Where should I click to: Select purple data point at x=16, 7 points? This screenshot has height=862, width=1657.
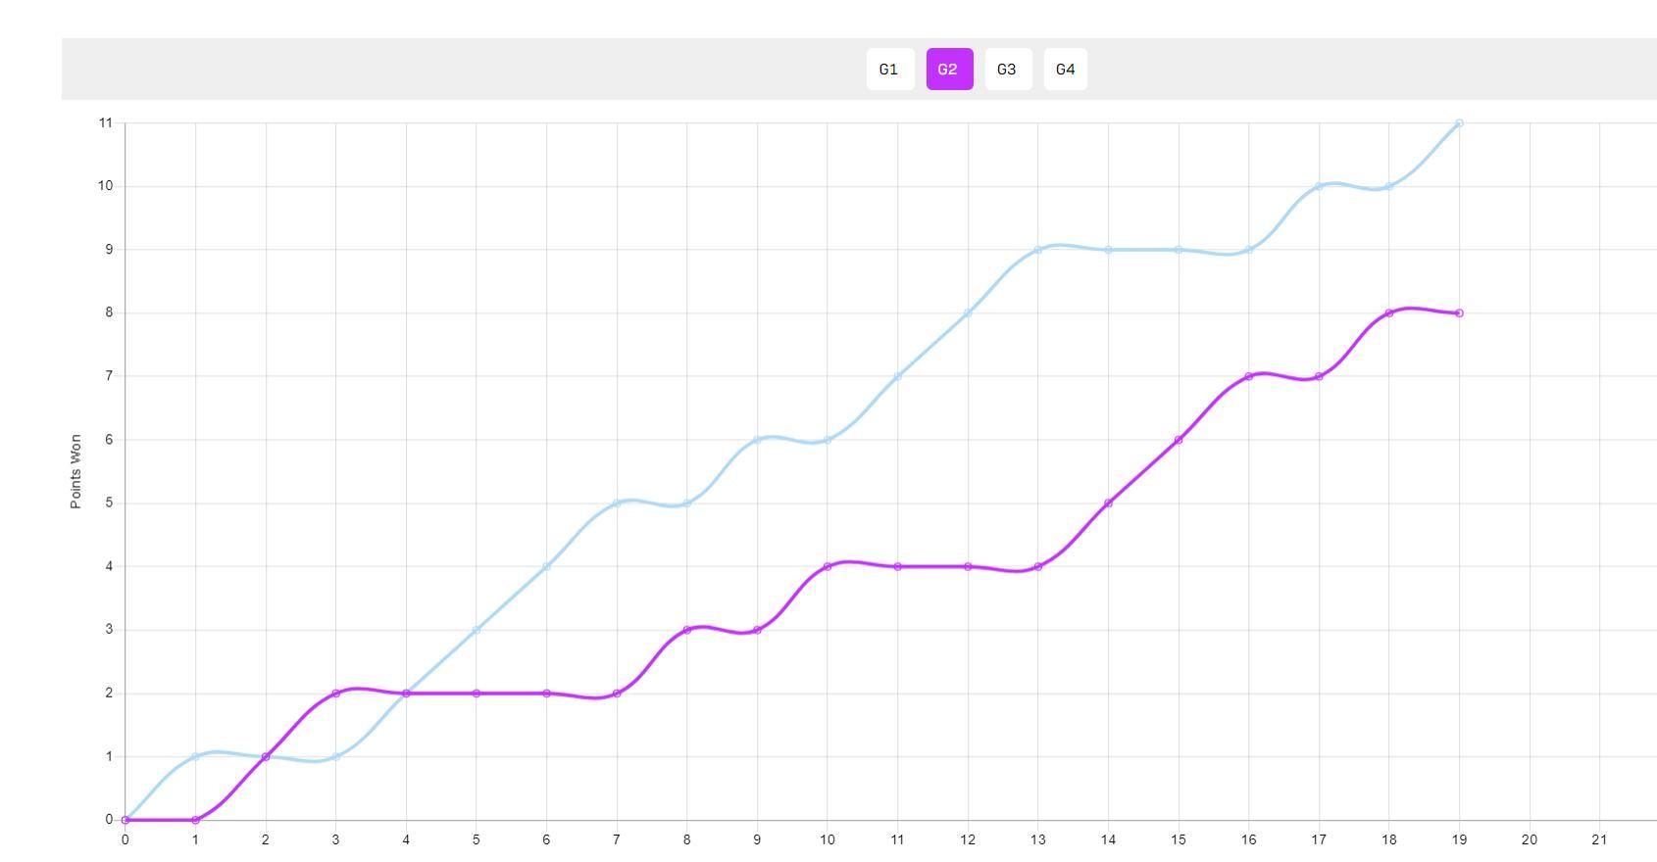(x=1248, y=376)
